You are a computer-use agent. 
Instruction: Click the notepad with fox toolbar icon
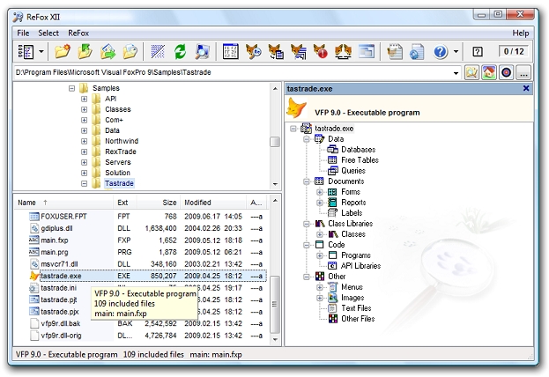point(395,51)
